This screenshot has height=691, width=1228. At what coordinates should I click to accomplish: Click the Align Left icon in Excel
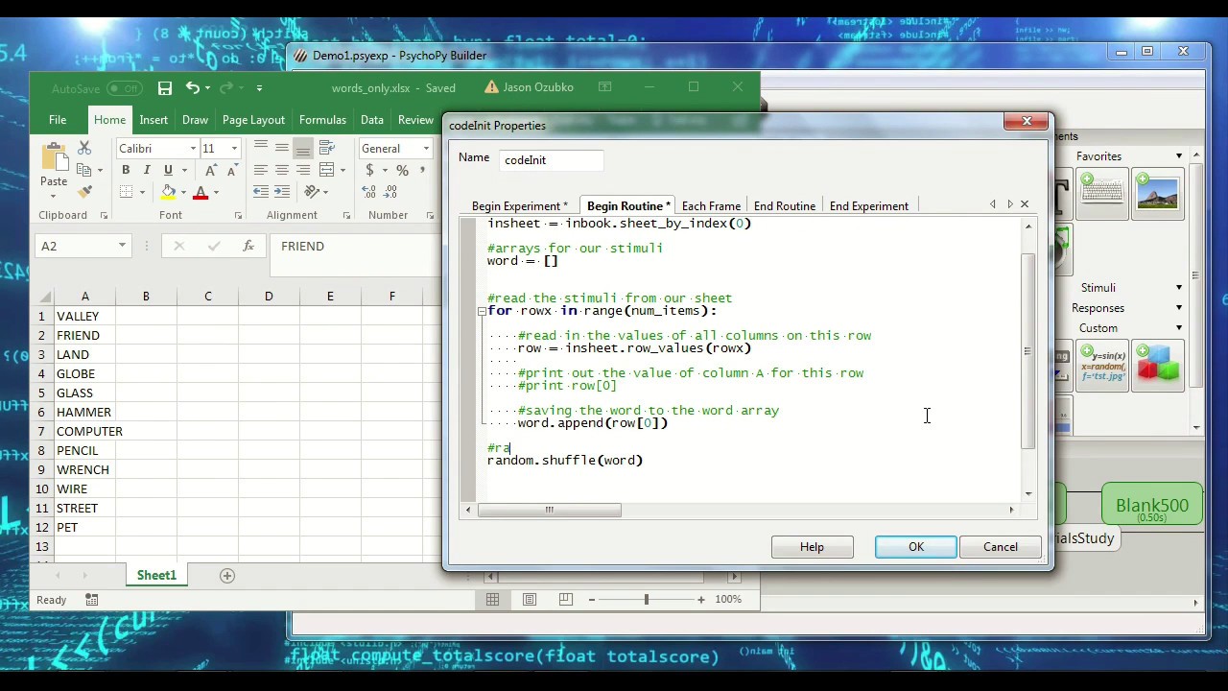coord(261,170)
